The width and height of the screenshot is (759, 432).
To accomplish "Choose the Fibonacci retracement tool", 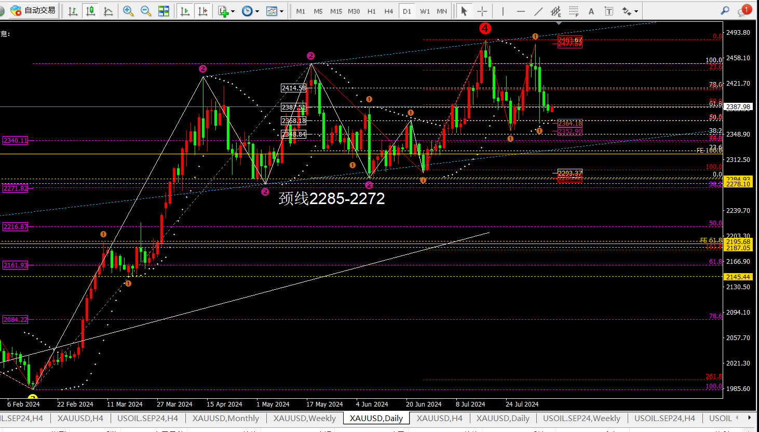I will (x=574, y=11).
